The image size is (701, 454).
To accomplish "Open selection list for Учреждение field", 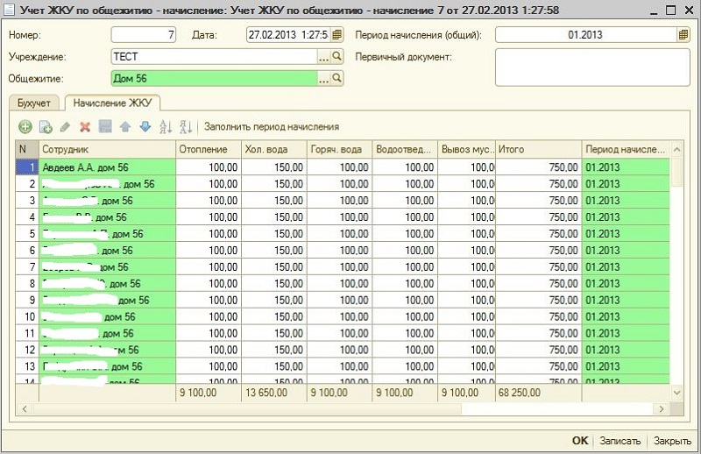I will [322, 57].
